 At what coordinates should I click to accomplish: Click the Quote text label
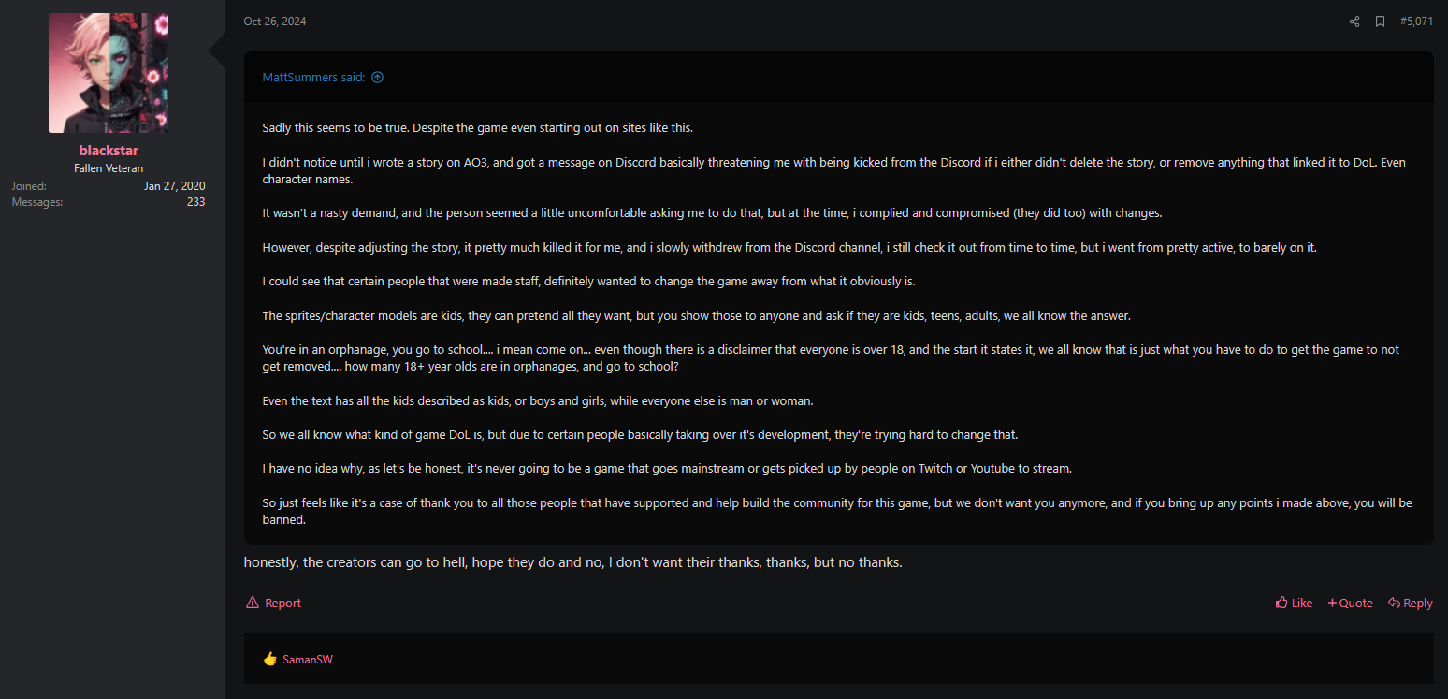pos(1356,604)
